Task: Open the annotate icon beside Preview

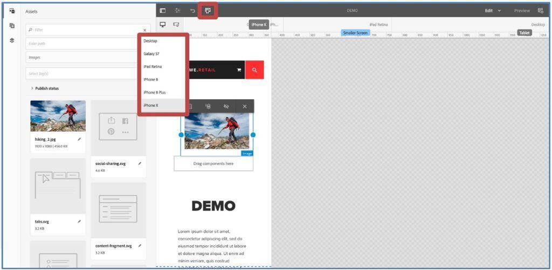Action: (540, 11)
